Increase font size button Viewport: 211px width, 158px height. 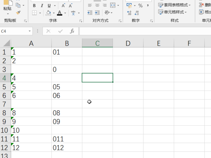click(x=63, y=6)
